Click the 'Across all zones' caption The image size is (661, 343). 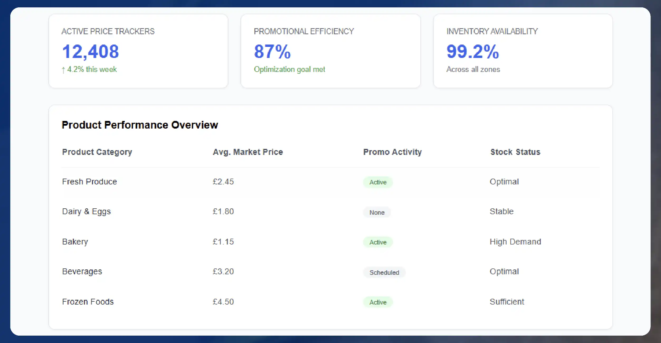click(473, 70)
